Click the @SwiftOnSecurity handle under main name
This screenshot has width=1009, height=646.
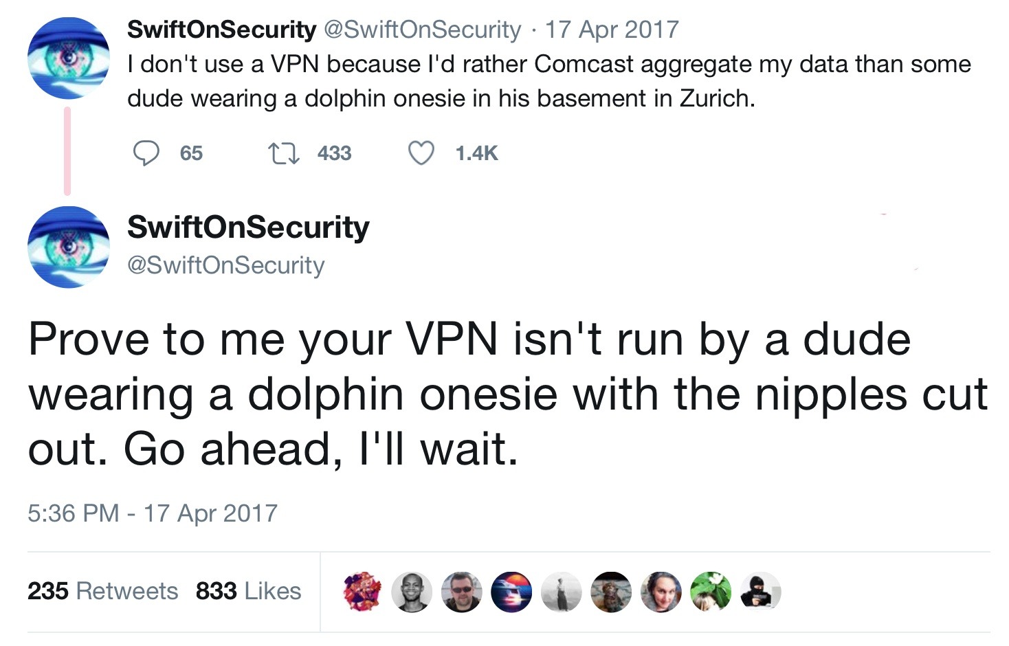pyautogui.click(x=226, y=265)
